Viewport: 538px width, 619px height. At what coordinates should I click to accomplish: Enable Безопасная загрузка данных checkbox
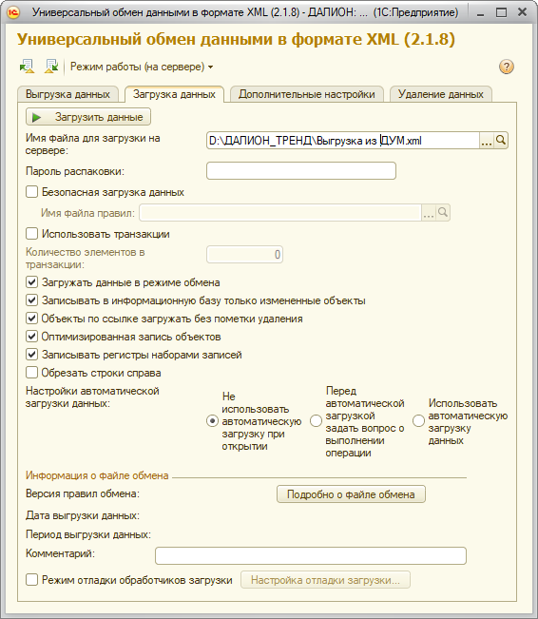(x=31, y=192)
